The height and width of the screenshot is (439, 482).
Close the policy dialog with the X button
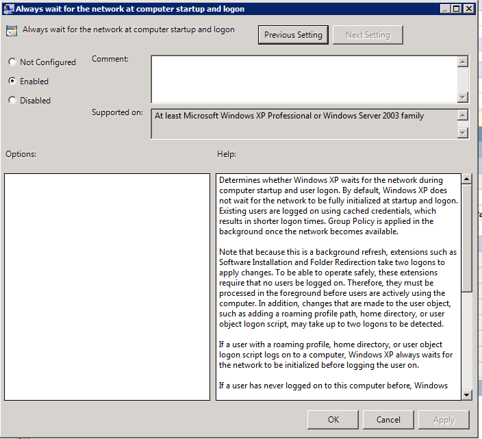pyautogui.click(x=468, y=9)
